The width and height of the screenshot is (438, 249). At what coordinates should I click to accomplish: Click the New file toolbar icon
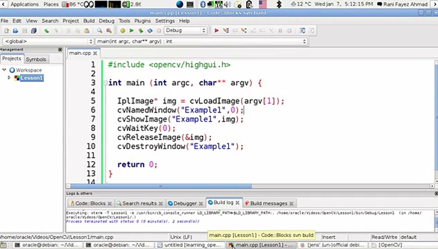click(6, 30)
